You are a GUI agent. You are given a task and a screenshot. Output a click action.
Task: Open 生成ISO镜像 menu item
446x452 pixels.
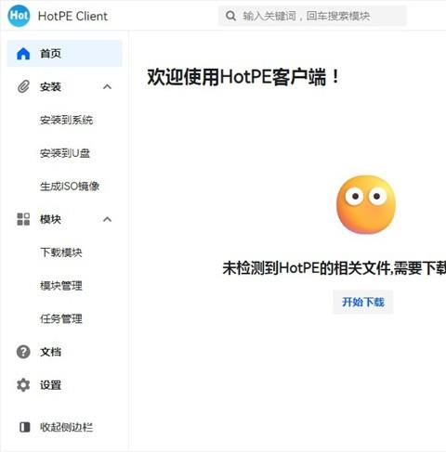point(70,187)
